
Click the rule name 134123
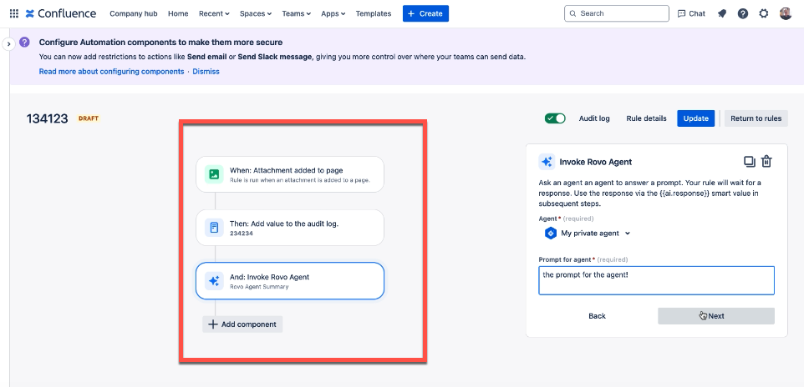[47, 118]
